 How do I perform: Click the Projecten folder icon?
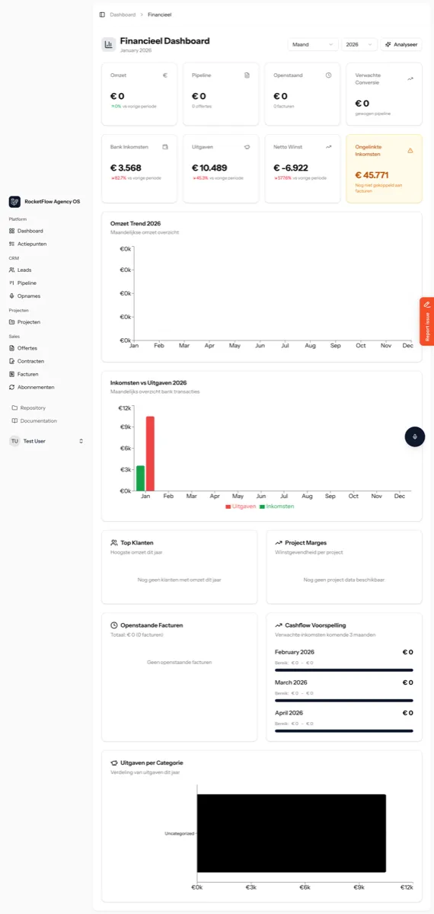(x=11, y=322)
